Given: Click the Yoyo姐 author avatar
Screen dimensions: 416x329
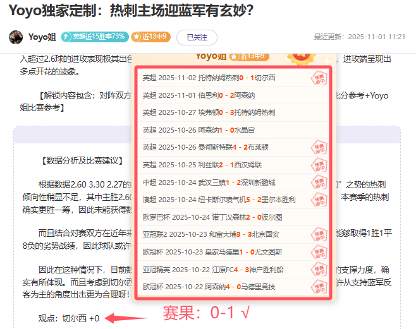Looking at the screenshot, I should 16,37.
